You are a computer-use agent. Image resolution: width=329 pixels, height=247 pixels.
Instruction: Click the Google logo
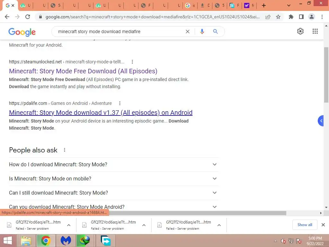point(22,32)
